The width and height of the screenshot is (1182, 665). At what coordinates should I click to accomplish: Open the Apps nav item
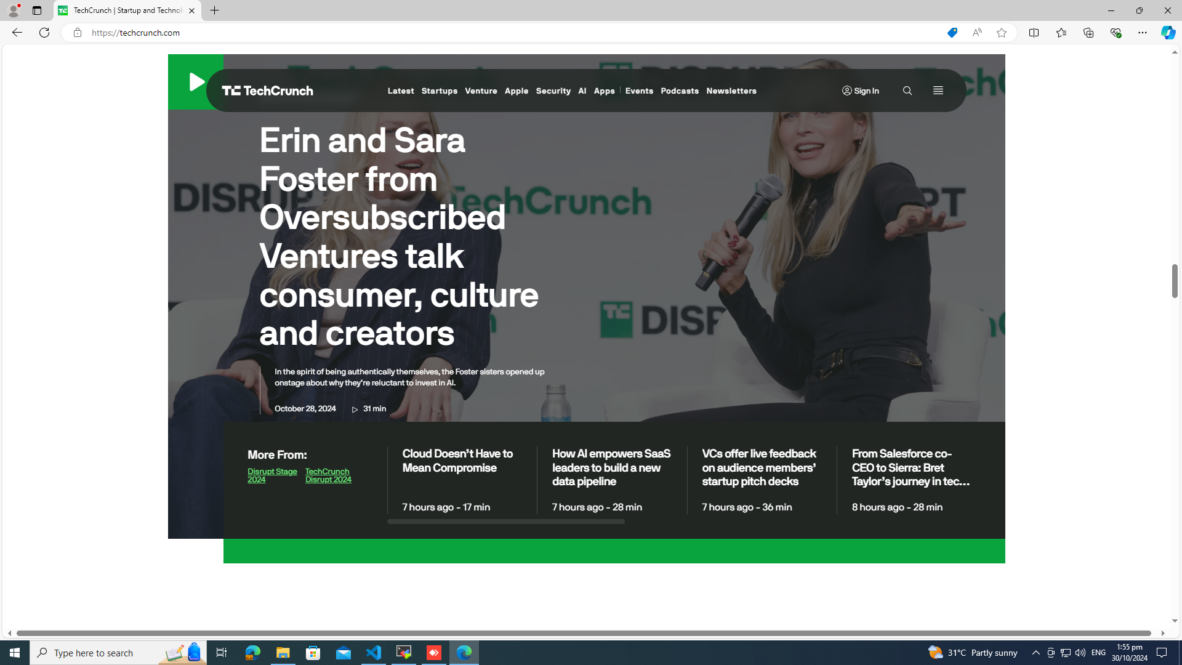[x=604, y=91]
